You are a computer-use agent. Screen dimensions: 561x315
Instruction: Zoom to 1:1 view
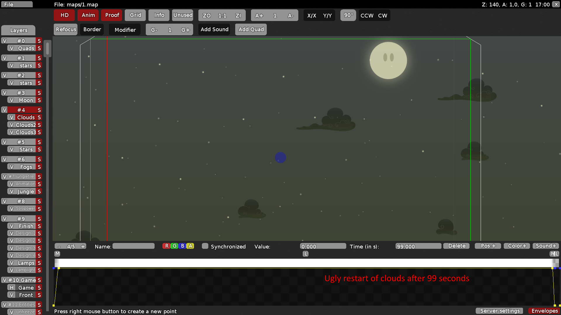(222, 15)
